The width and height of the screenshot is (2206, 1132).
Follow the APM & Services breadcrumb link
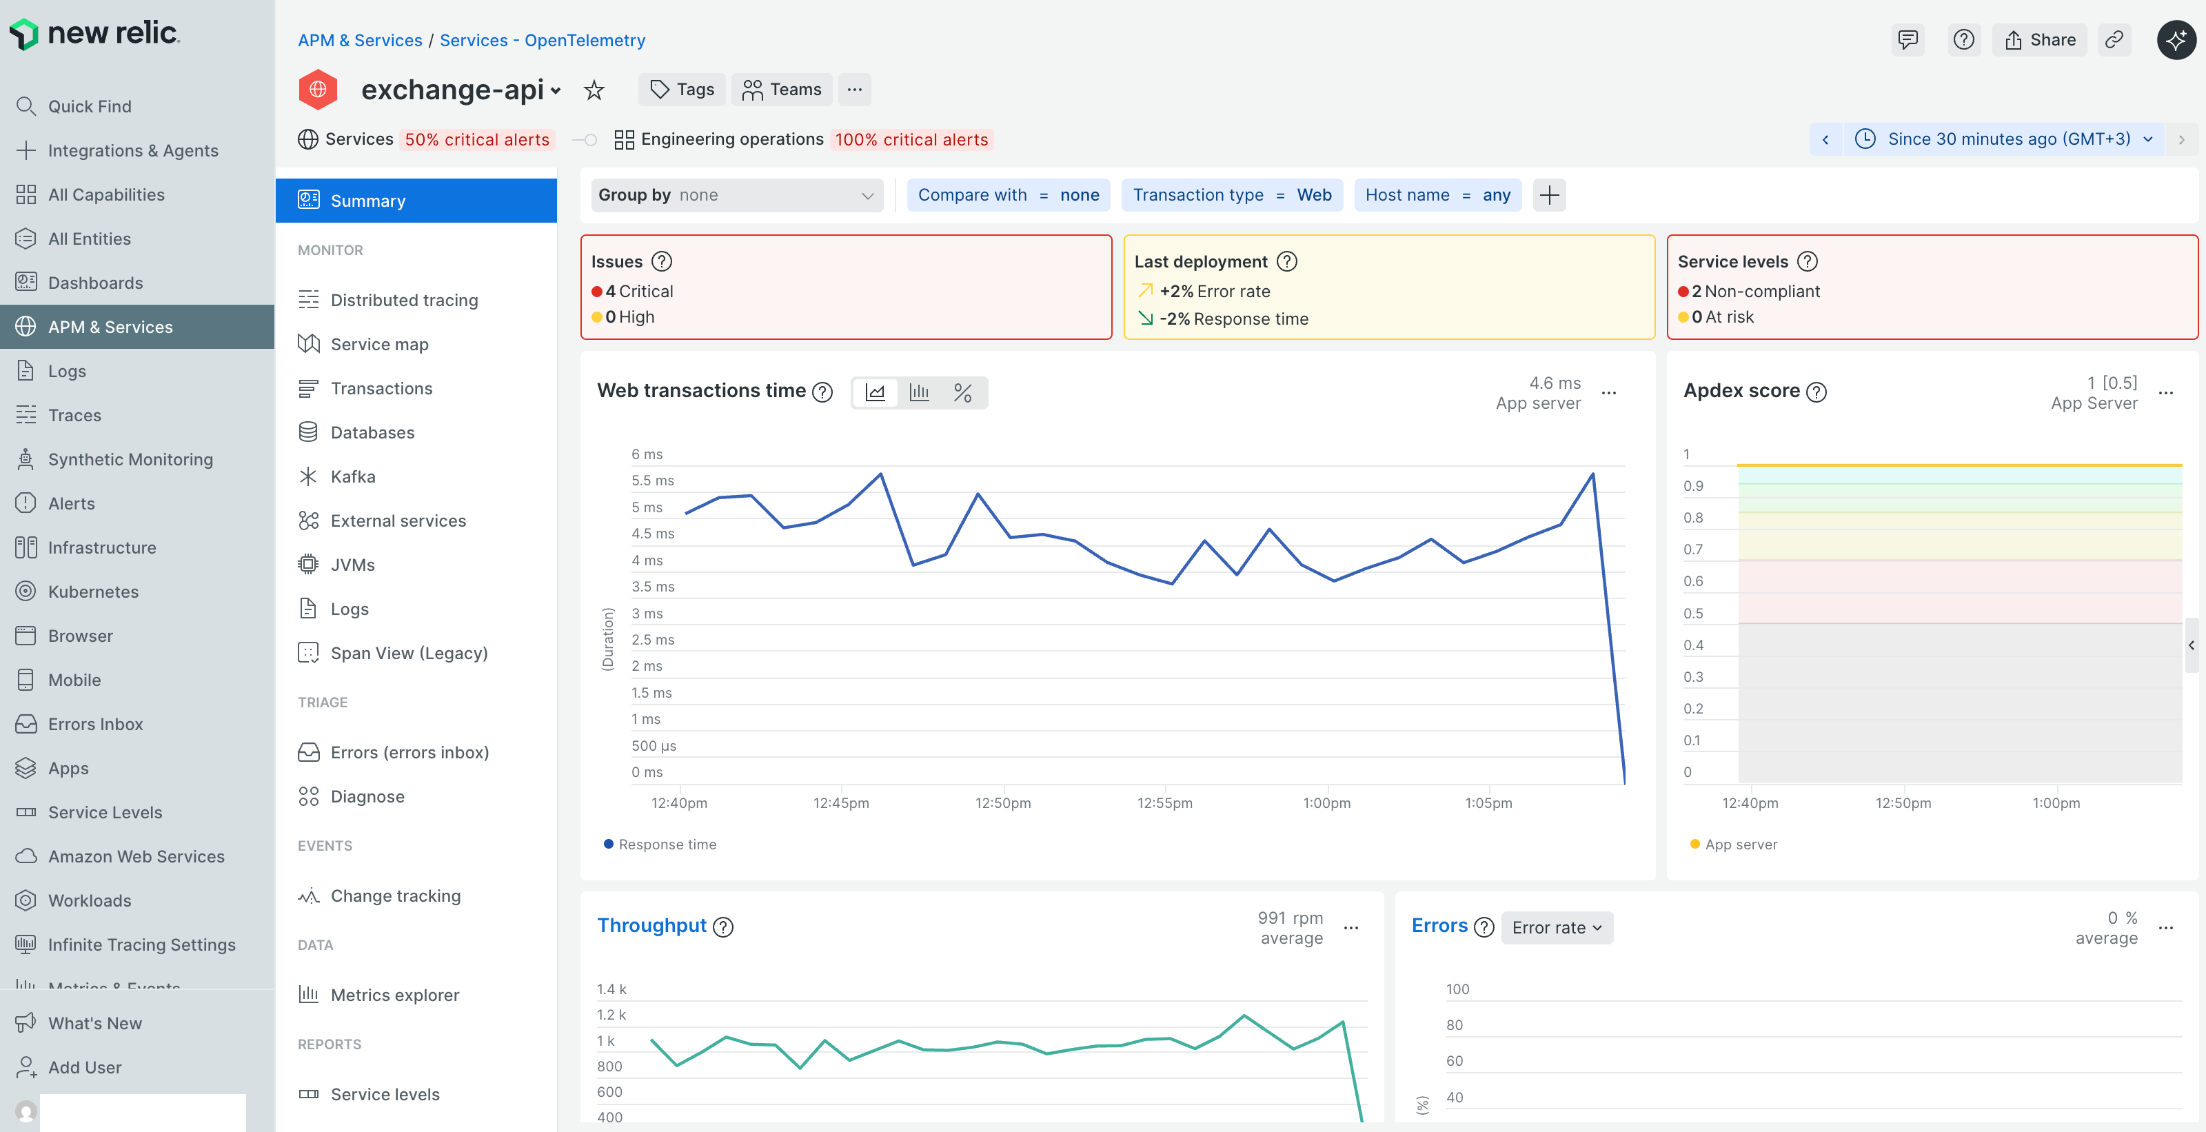[x=360, y=40]
